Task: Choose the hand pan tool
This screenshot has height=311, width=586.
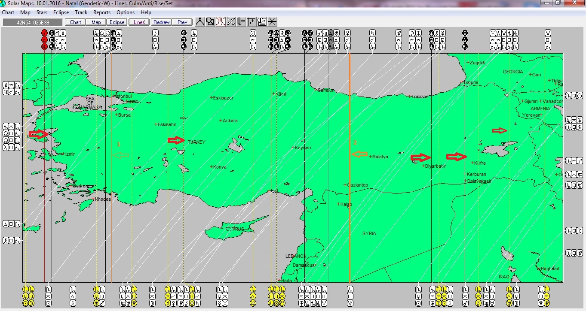Action: tap(221, 22)
